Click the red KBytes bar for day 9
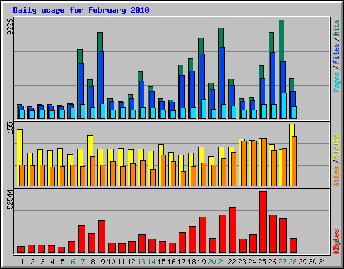This screenshot has width=344, height=269. (x=101, y=237)
